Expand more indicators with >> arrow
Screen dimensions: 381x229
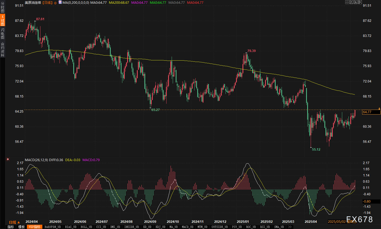click(x=290, y=227)
